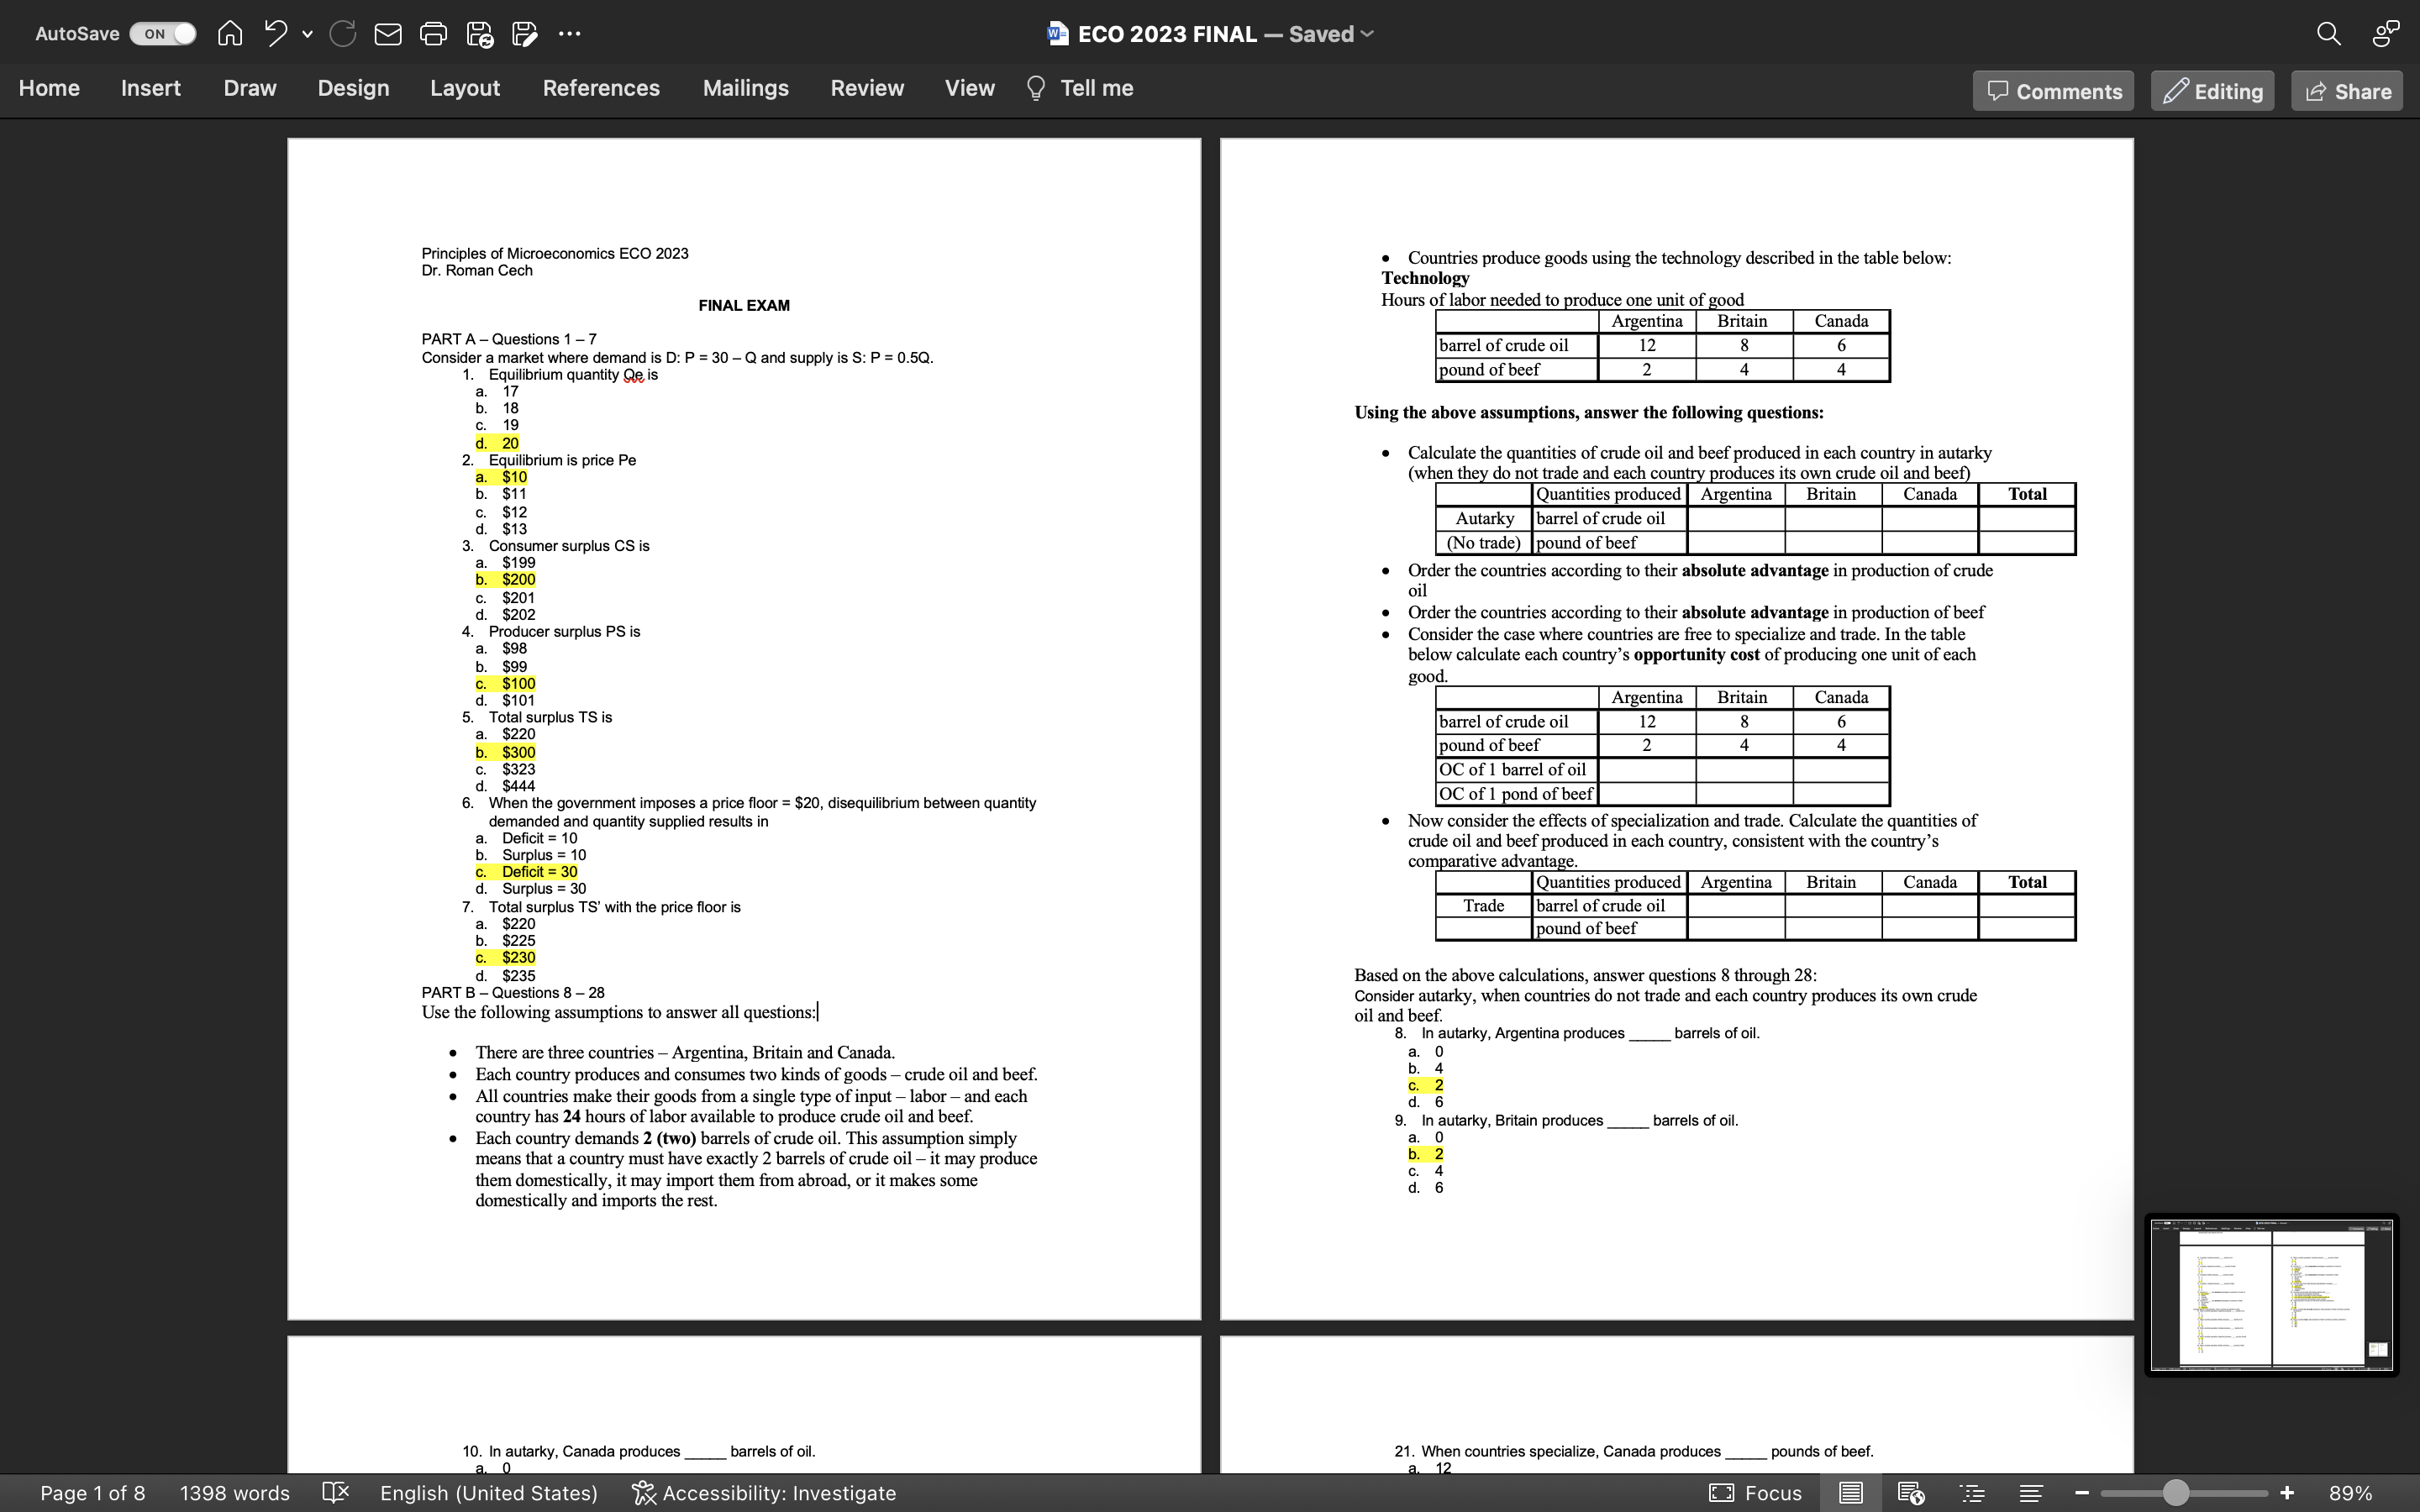Screen dimensions: 2420x1512
Task: Open the Review ribbon tab
Action: 866,88
